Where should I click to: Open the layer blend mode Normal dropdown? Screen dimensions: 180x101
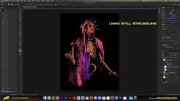(165, 55)
